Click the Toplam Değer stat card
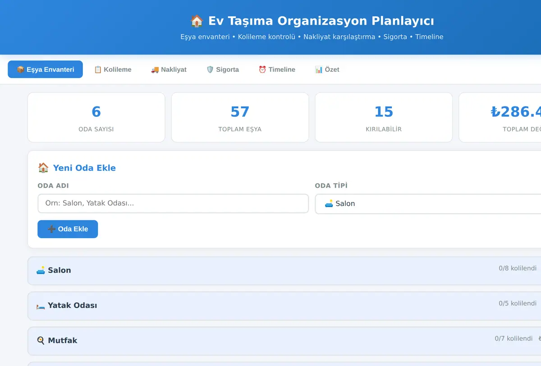The width and height of the screenshot is (541, 366). click(500, 117)
